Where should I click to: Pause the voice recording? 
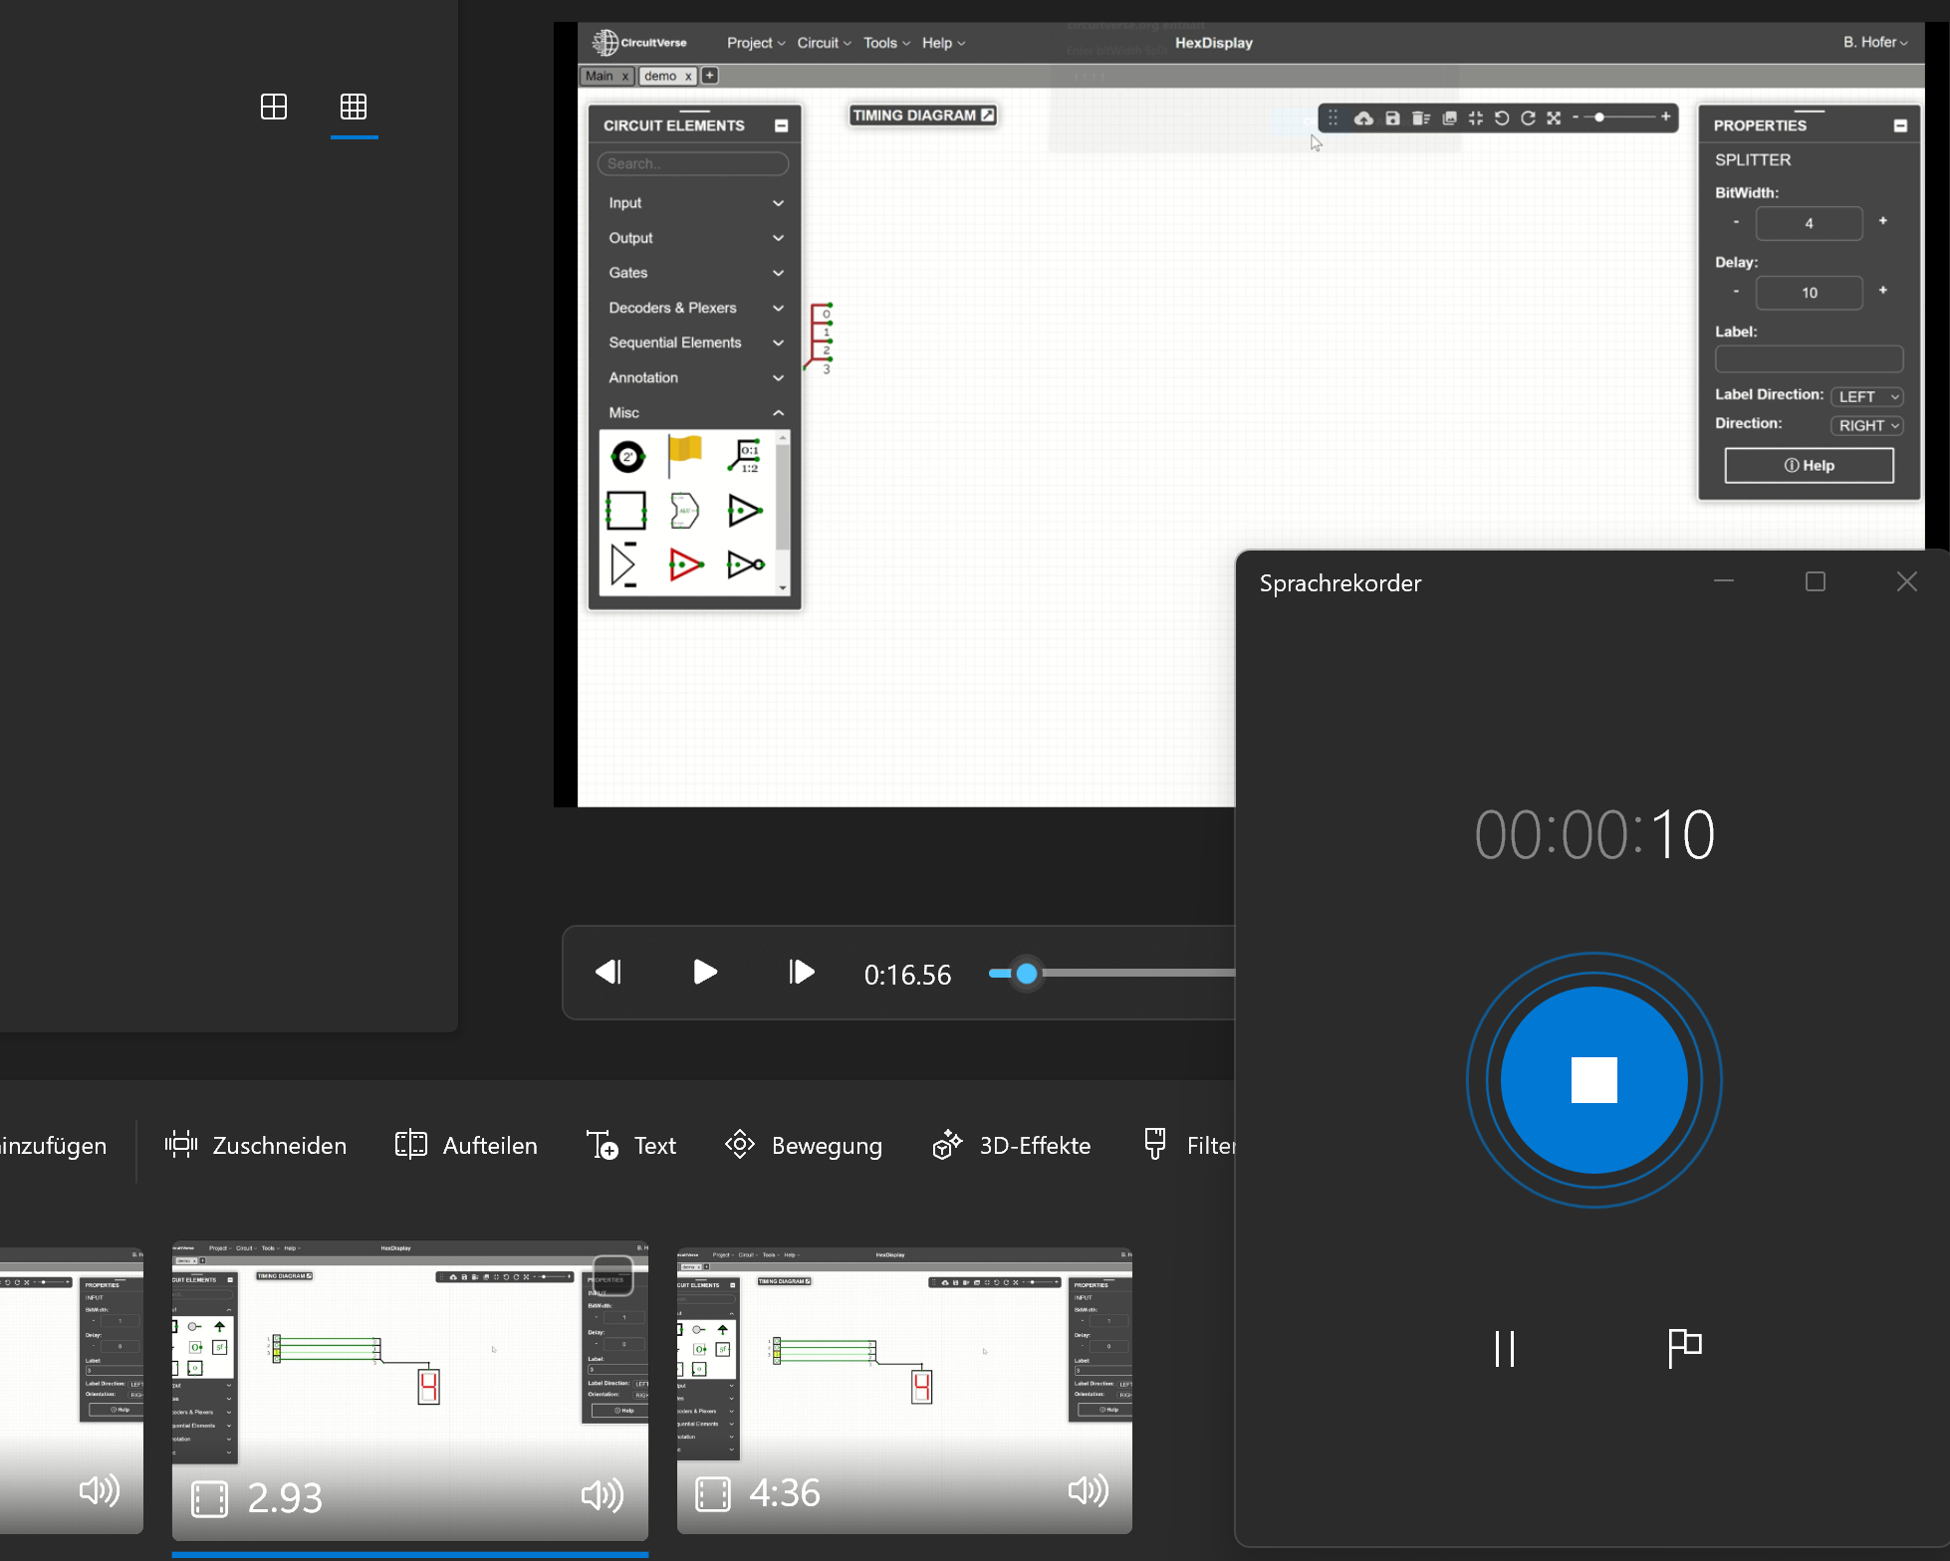(x=1504, y=1348)
